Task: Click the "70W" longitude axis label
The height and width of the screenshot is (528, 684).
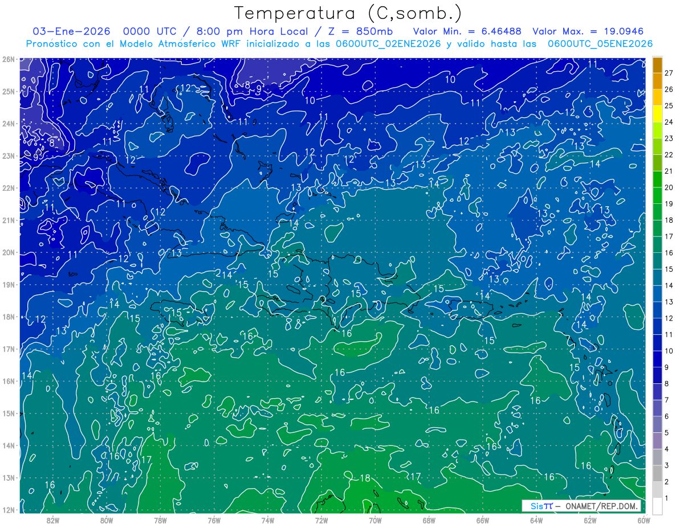Action: pyautogui.click(x=375, y=520)
